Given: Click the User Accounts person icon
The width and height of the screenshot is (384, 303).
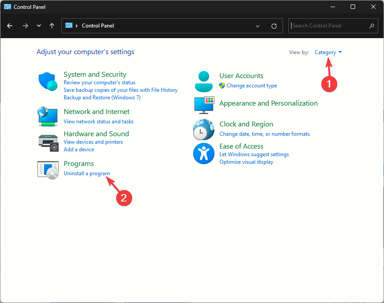Looking at the screenshot, I should click(204, 82).
